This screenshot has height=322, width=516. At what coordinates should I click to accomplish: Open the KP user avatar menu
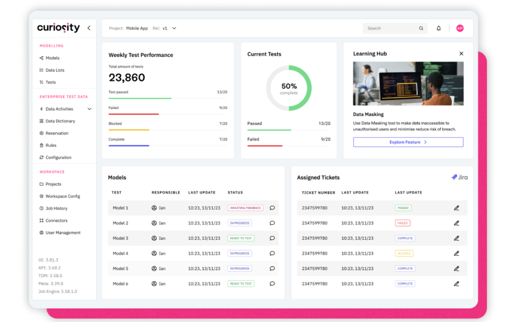[460, 28]
